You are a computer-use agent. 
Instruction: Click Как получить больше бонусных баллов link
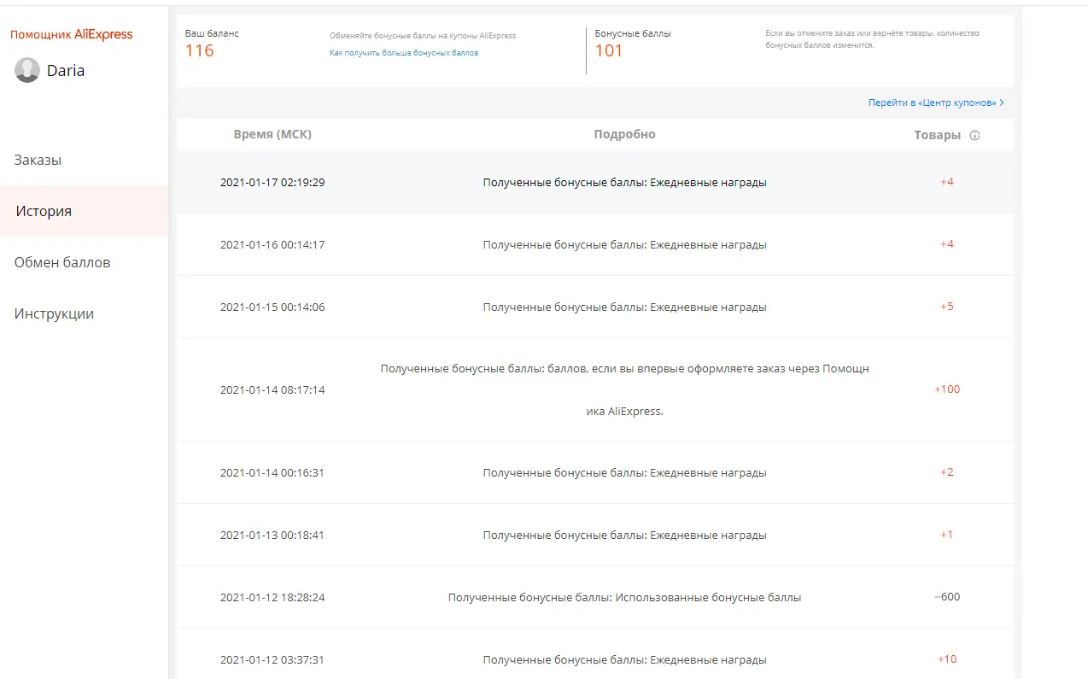point(404,53)
